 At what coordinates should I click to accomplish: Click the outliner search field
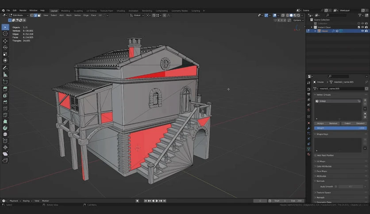(x=336, y=15)
